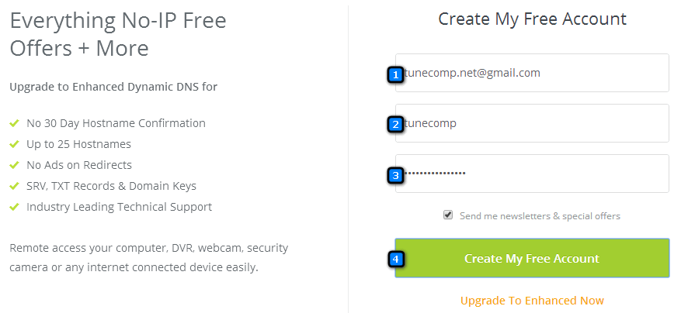
Task: Click the 'Everything No-IP Free Offers + More' headline
Action: 118,34
